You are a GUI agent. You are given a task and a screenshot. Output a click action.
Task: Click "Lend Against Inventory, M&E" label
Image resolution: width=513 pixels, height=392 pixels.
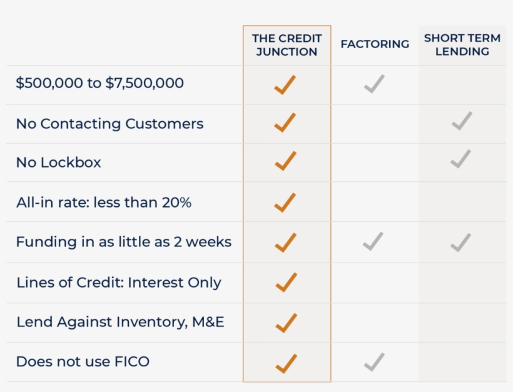pyautogui.click(x=120, y=322)
